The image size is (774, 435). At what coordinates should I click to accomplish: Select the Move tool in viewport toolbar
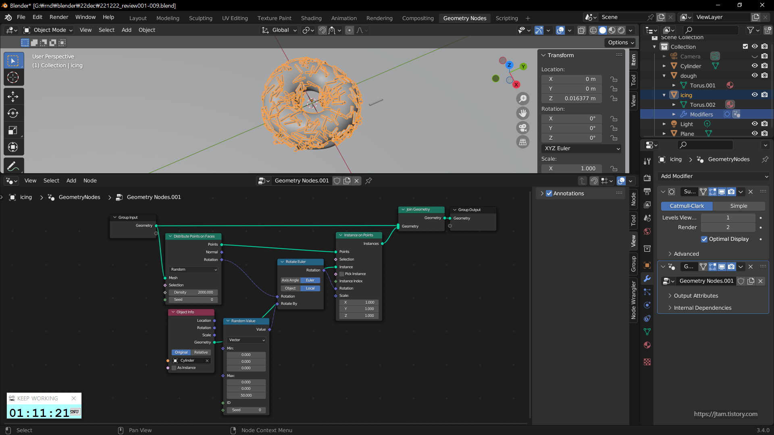(13, 96)
